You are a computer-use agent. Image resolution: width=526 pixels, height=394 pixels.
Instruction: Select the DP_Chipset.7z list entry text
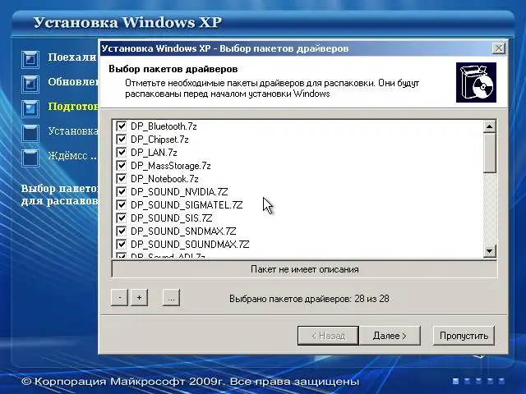click(159, 140)
